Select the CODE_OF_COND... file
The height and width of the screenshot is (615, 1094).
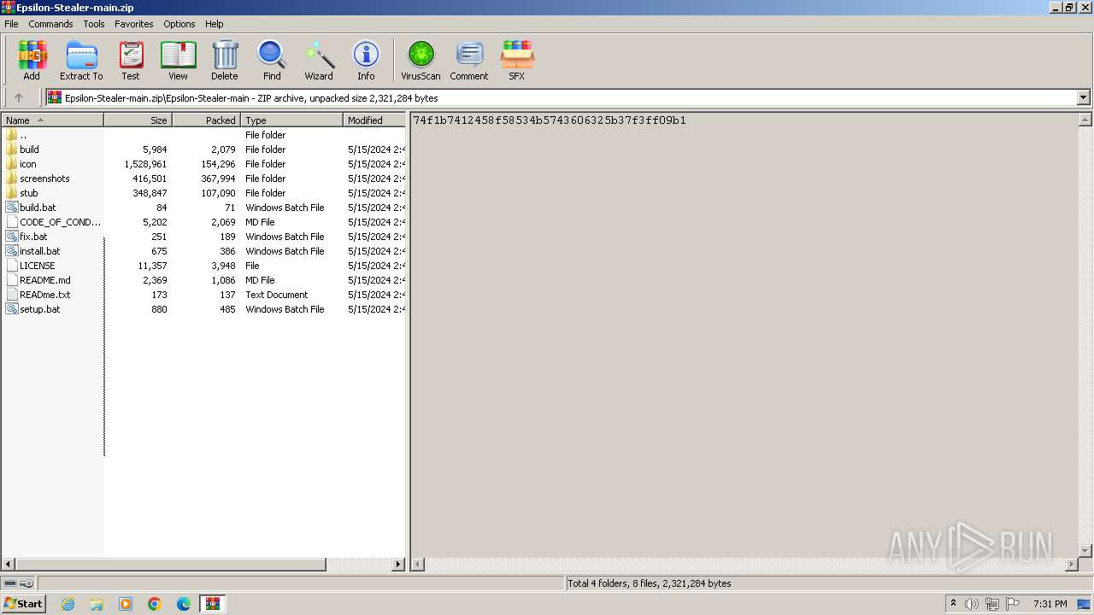[x=53, y=222]
